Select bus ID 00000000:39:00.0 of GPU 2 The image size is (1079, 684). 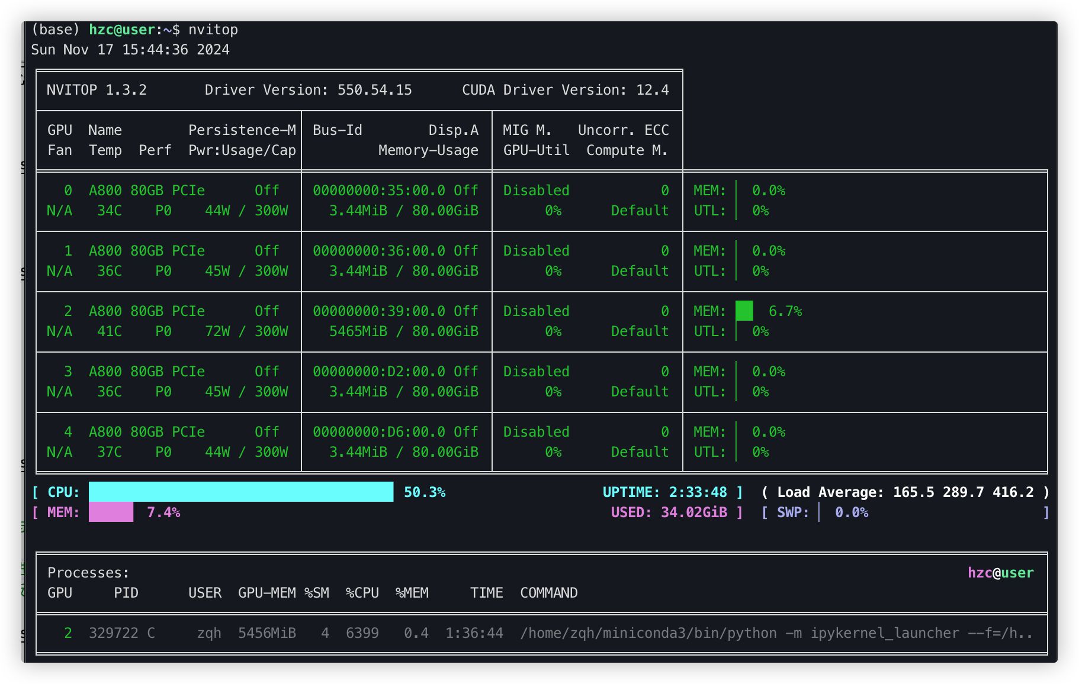pyautogui.click(x=379, y=311)
